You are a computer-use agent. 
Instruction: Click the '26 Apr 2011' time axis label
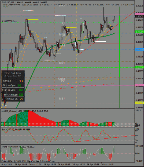6,164
